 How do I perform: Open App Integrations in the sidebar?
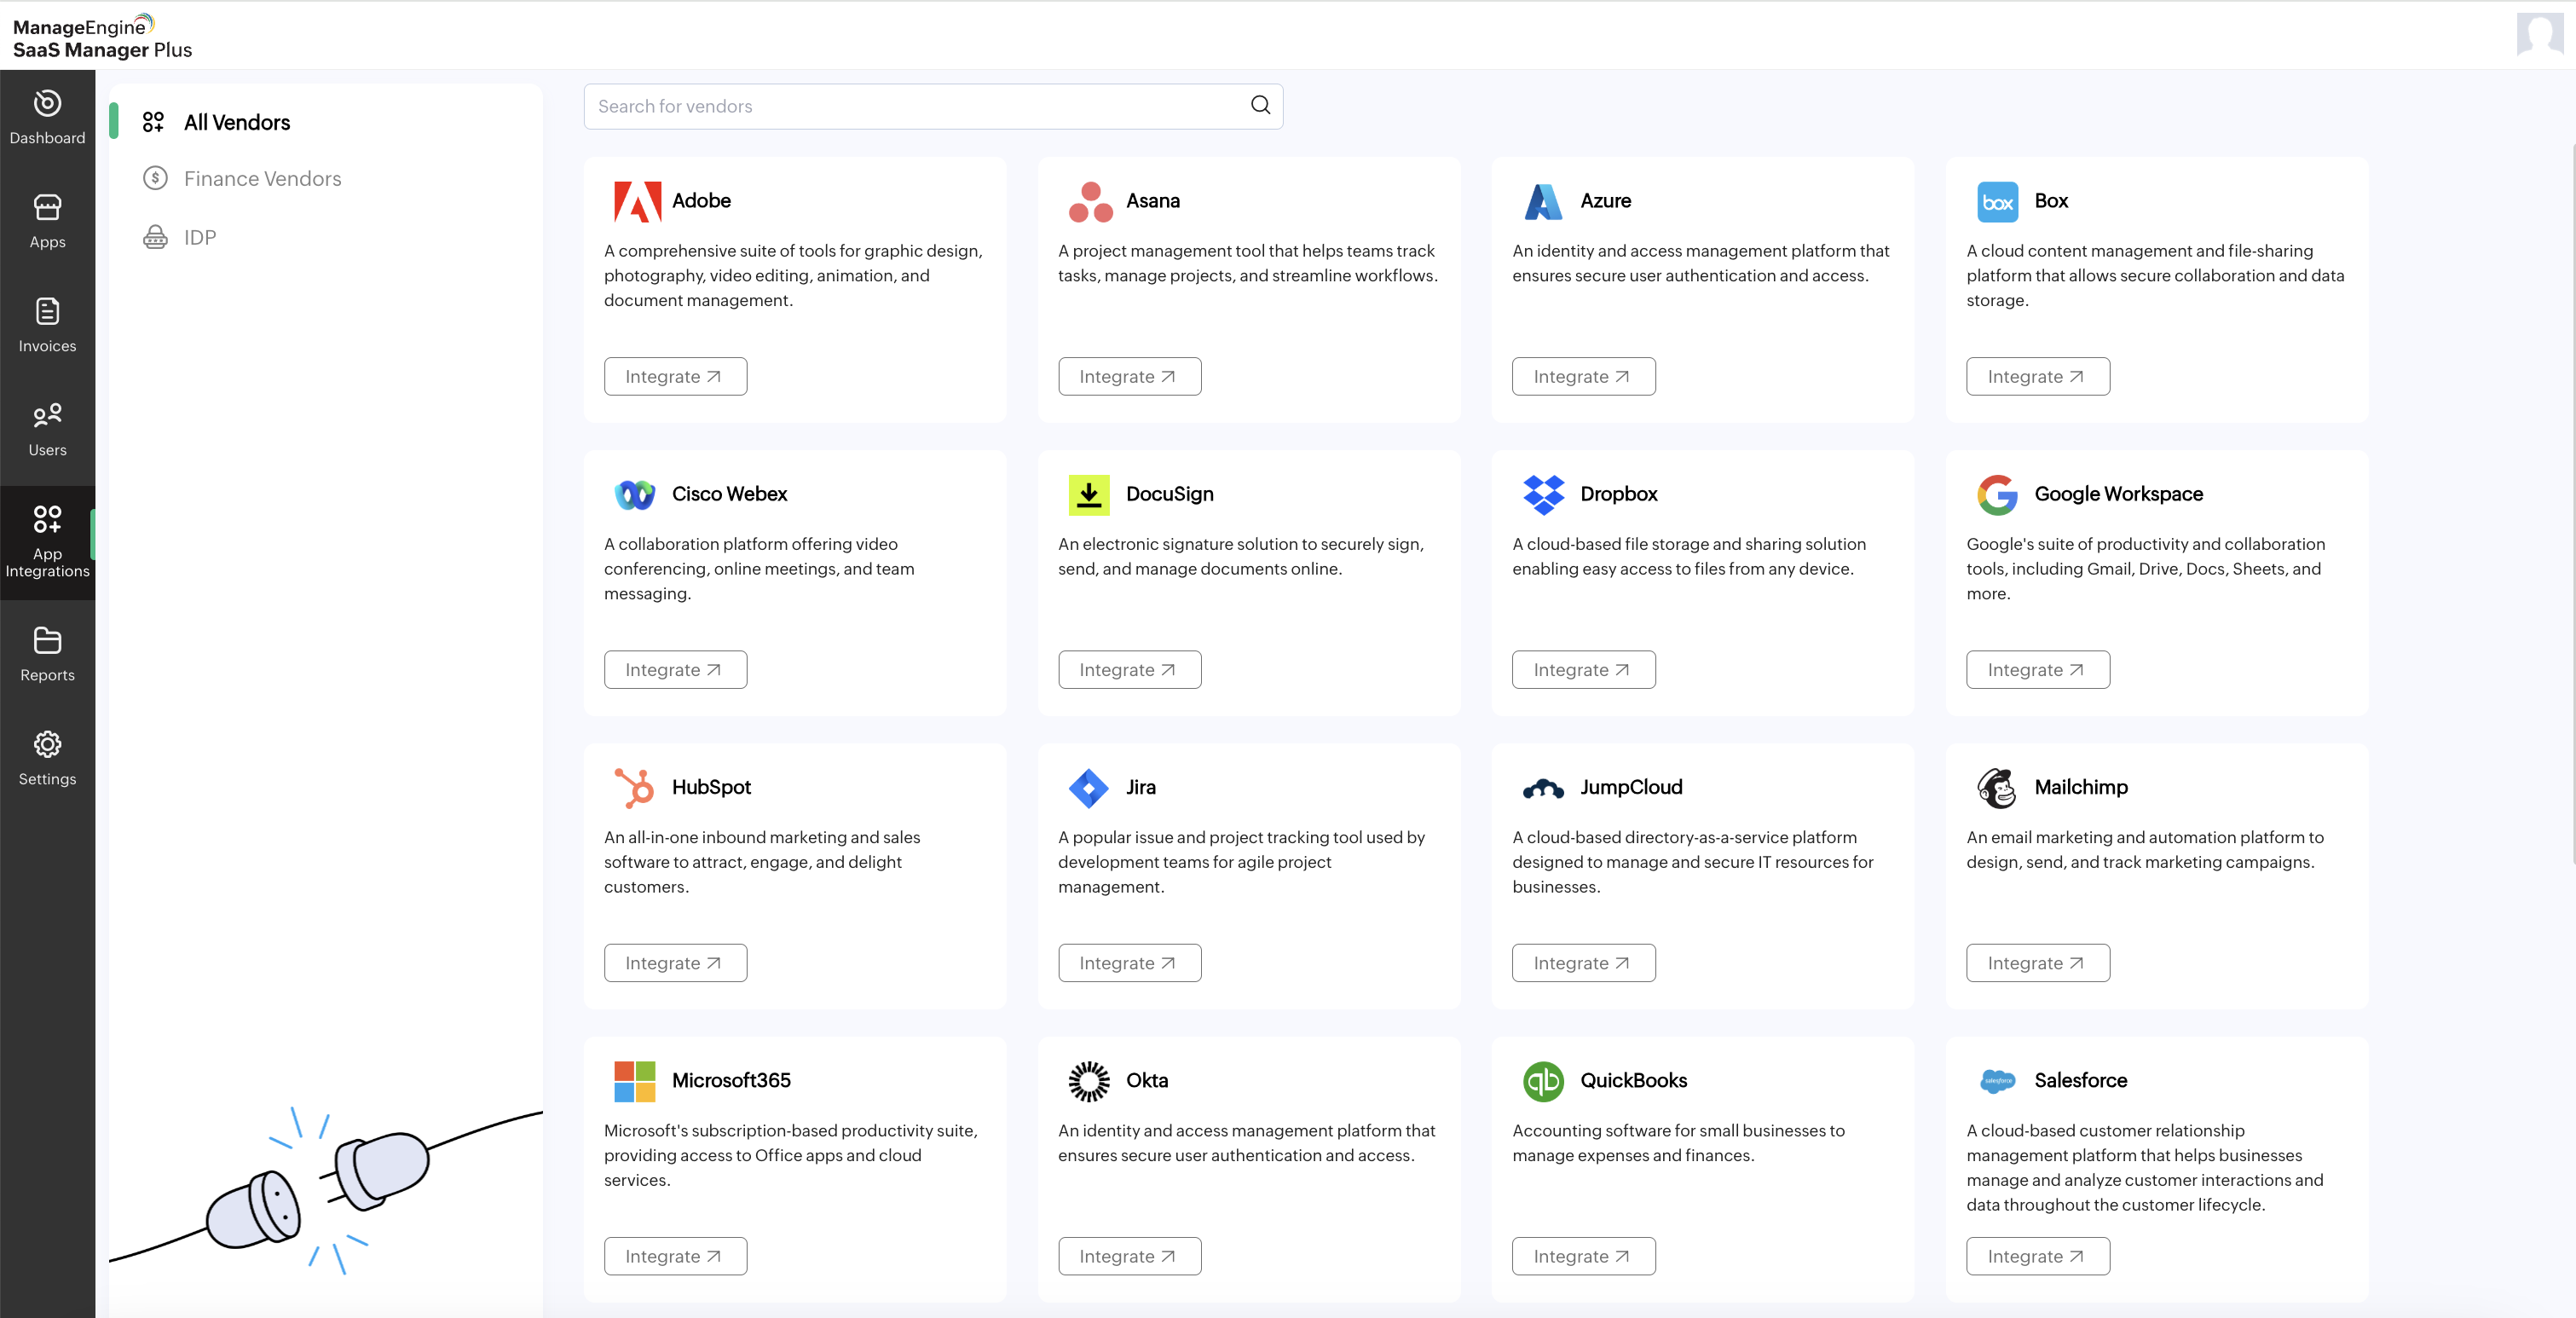click(x=47, y=541)
